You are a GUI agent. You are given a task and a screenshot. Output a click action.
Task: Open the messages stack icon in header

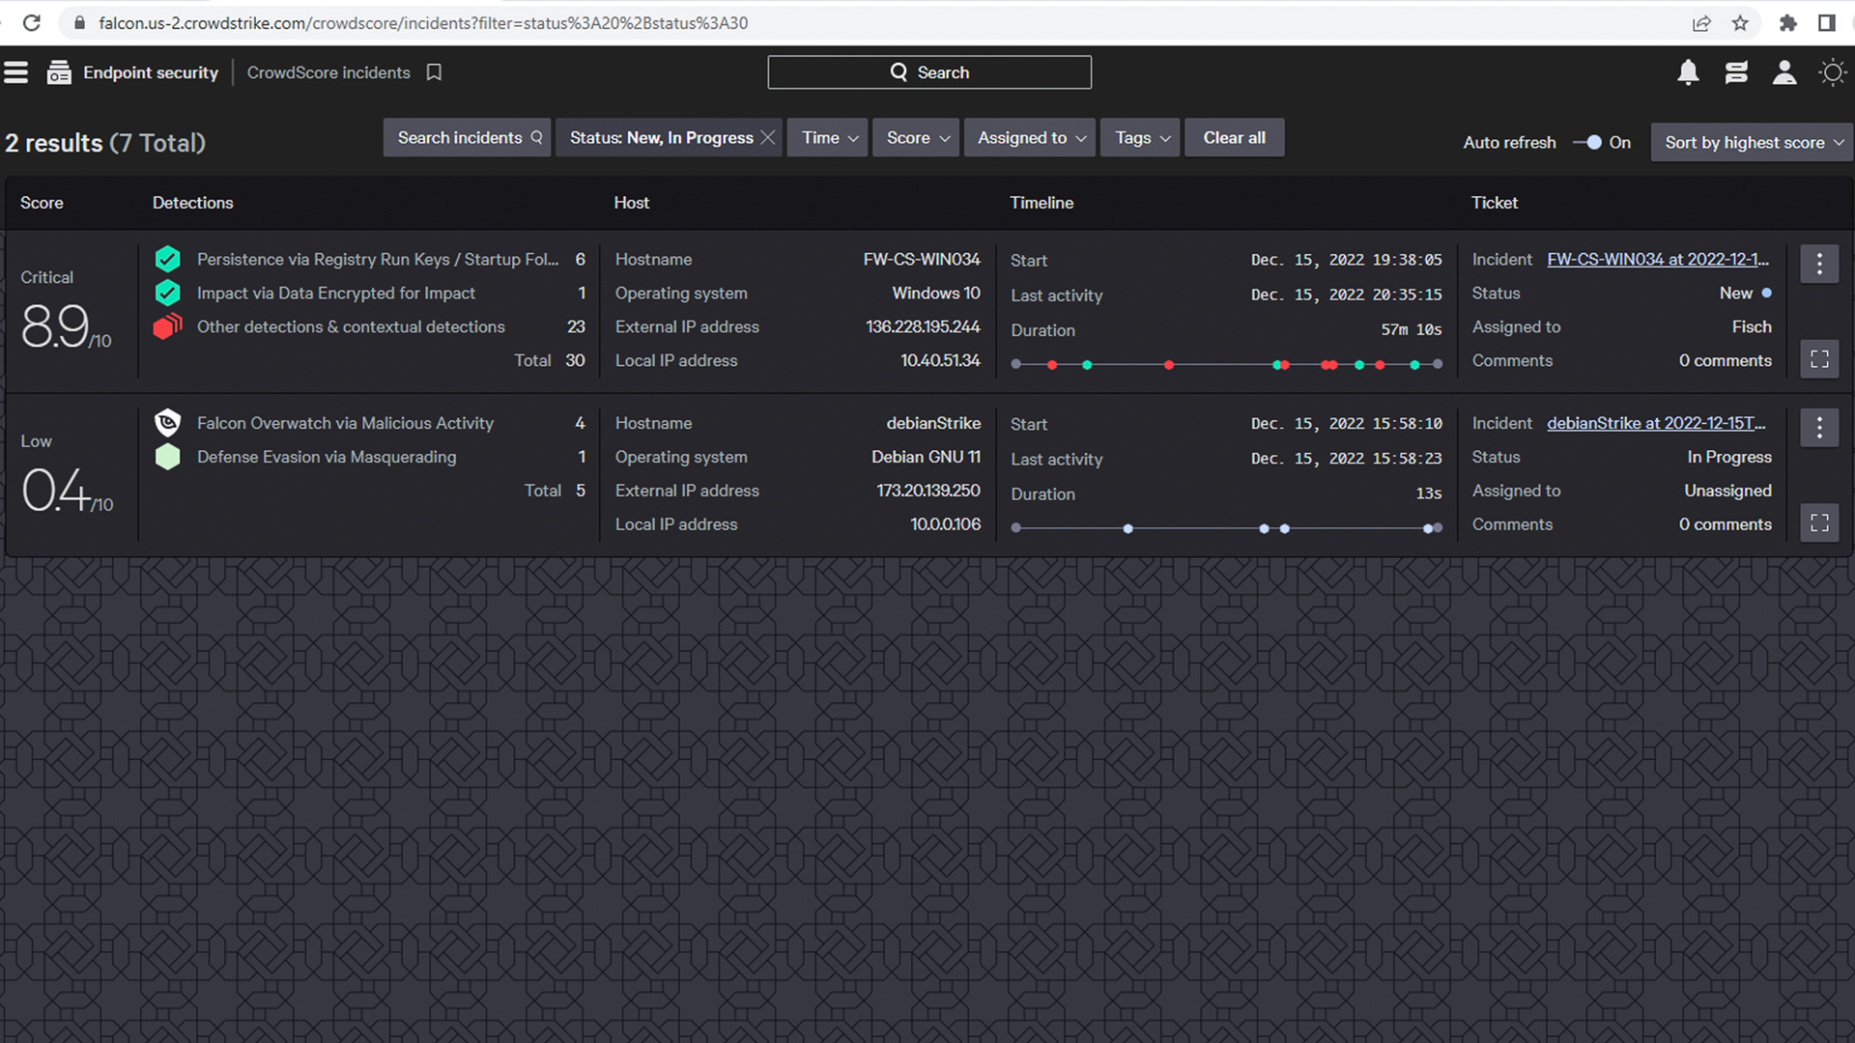pos(1736,72)
